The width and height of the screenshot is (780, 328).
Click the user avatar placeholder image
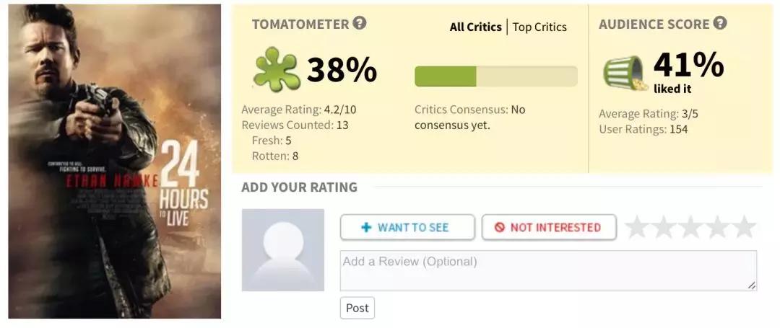tap(283, 250)
